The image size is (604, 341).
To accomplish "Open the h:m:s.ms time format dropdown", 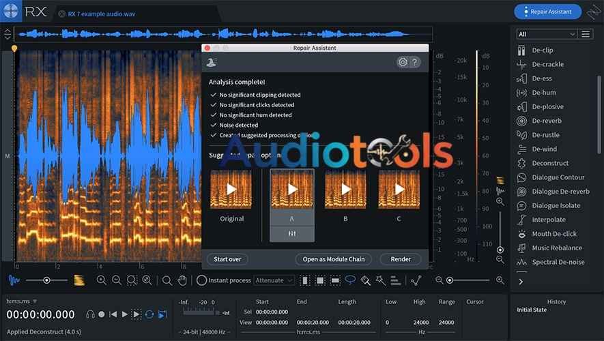I will pos(22,301).
